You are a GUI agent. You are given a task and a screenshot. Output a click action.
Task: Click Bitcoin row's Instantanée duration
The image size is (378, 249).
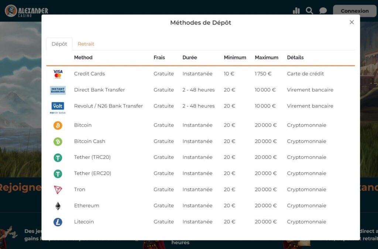pyautogui.click(x=197, y=125)
